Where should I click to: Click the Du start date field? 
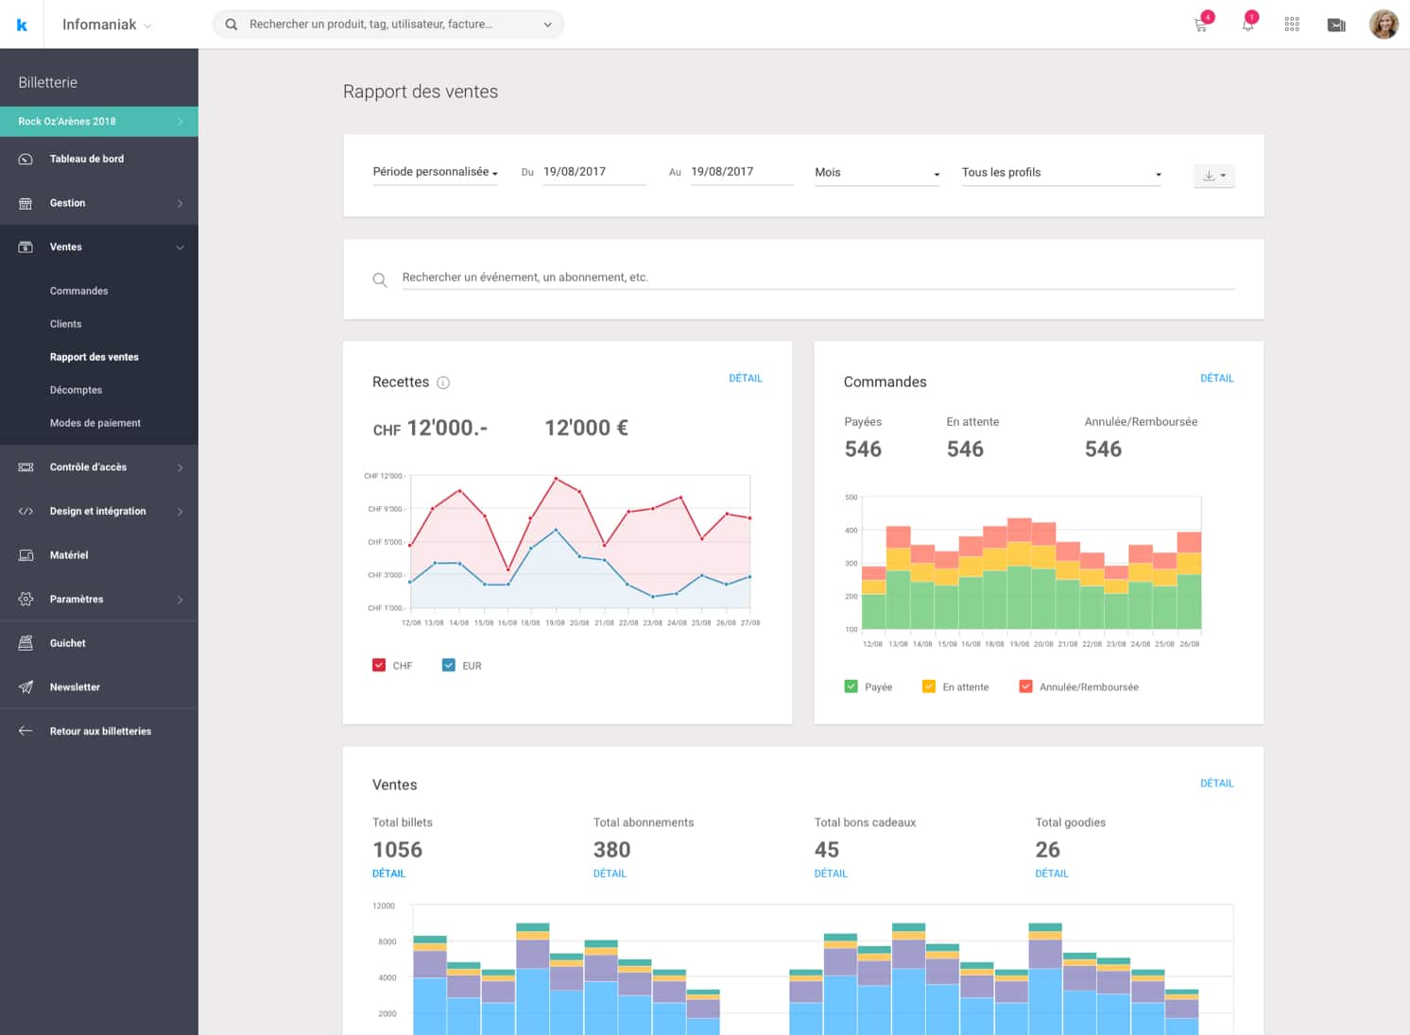593,172
